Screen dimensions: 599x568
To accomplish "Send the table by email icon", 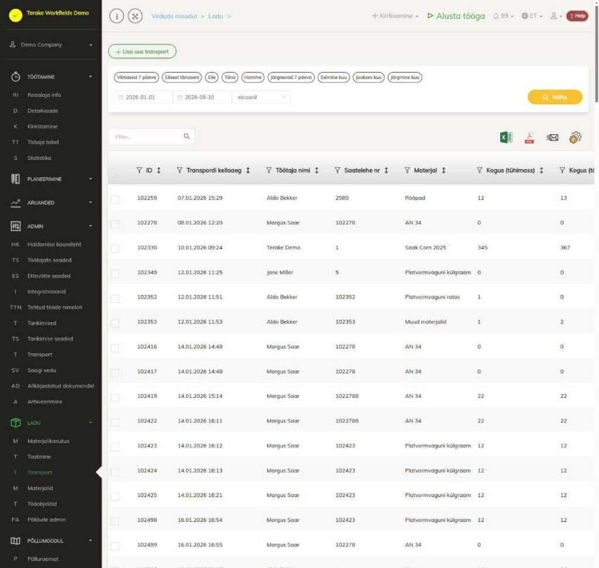I will pyautogui.click(x=552, y=137).
